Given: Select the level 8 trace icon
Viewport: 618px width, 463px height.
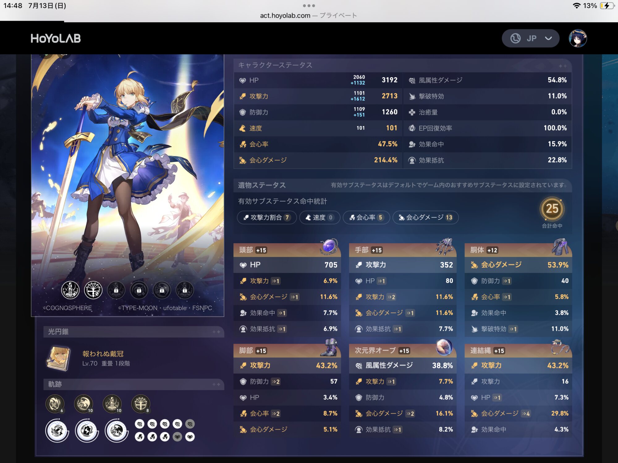Looking at the screenshot, I should pyautogui.click(x=141, y=404).
